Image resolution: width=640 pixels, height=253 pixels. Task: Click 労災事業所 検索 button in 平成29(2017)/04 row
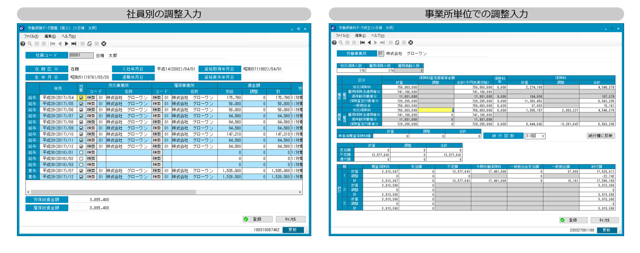91,98
